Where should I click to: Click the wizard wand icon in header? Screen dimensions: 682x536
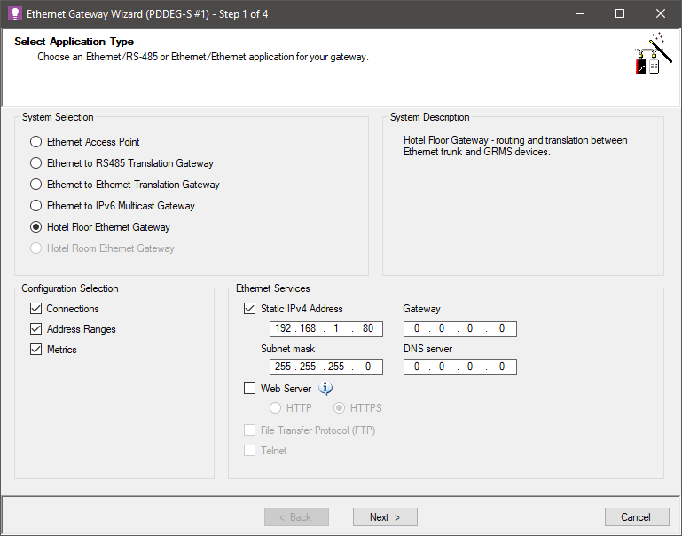tap(649, 56)
